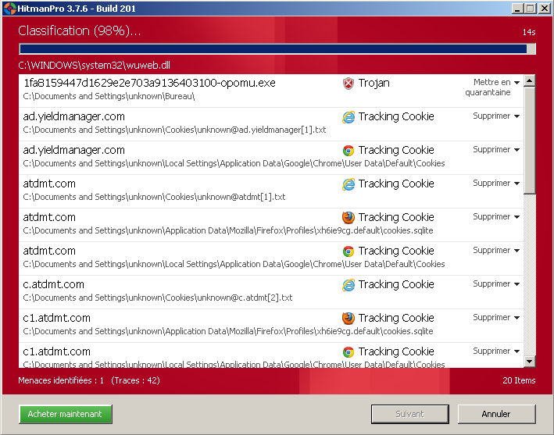Image resolution: width=554 pixels, height=435 pixels.
Task: Expand Supprimer action for c.atdmt.com
Action: 516,284
